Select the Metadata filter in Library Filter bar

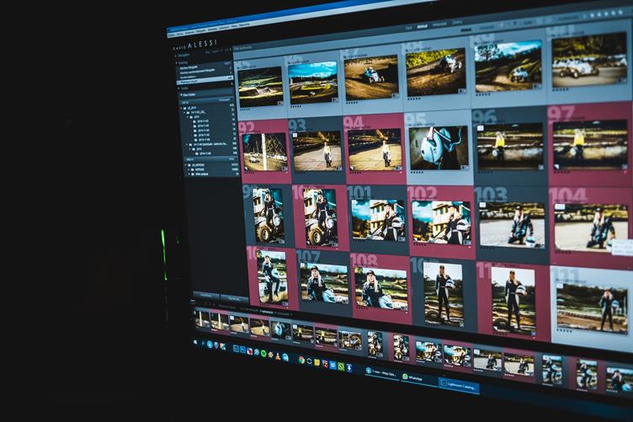click(x=439, y=24)
